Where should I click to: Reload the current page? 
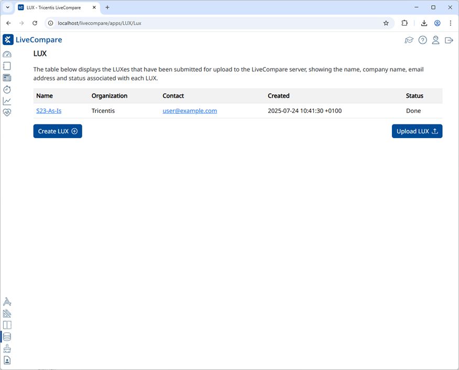coord(35,23)
